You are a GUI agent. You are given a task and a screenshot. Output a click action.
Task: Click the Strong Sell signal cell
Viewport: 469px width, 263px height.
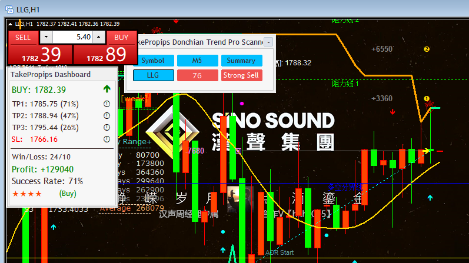[242, 75]
